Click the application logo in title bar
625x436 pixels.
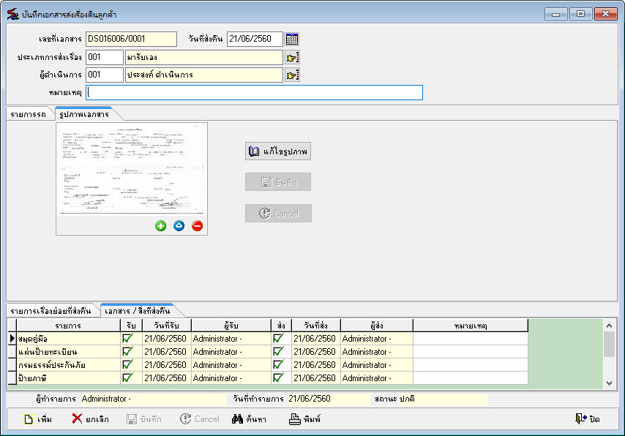tap(12, 15)
